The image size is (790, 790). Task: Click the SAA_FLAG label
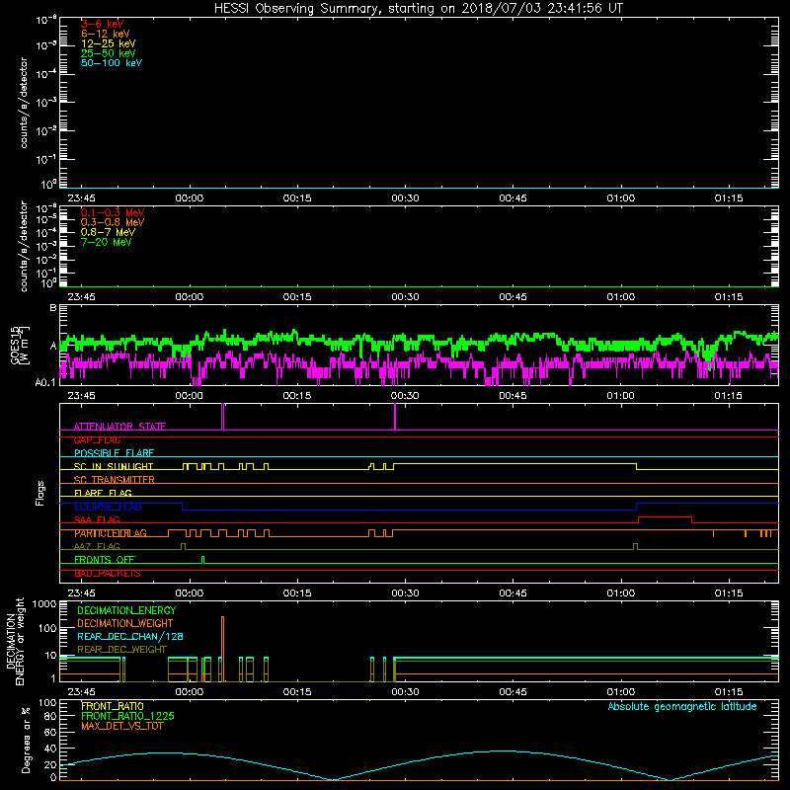click(x=97, y=520)
